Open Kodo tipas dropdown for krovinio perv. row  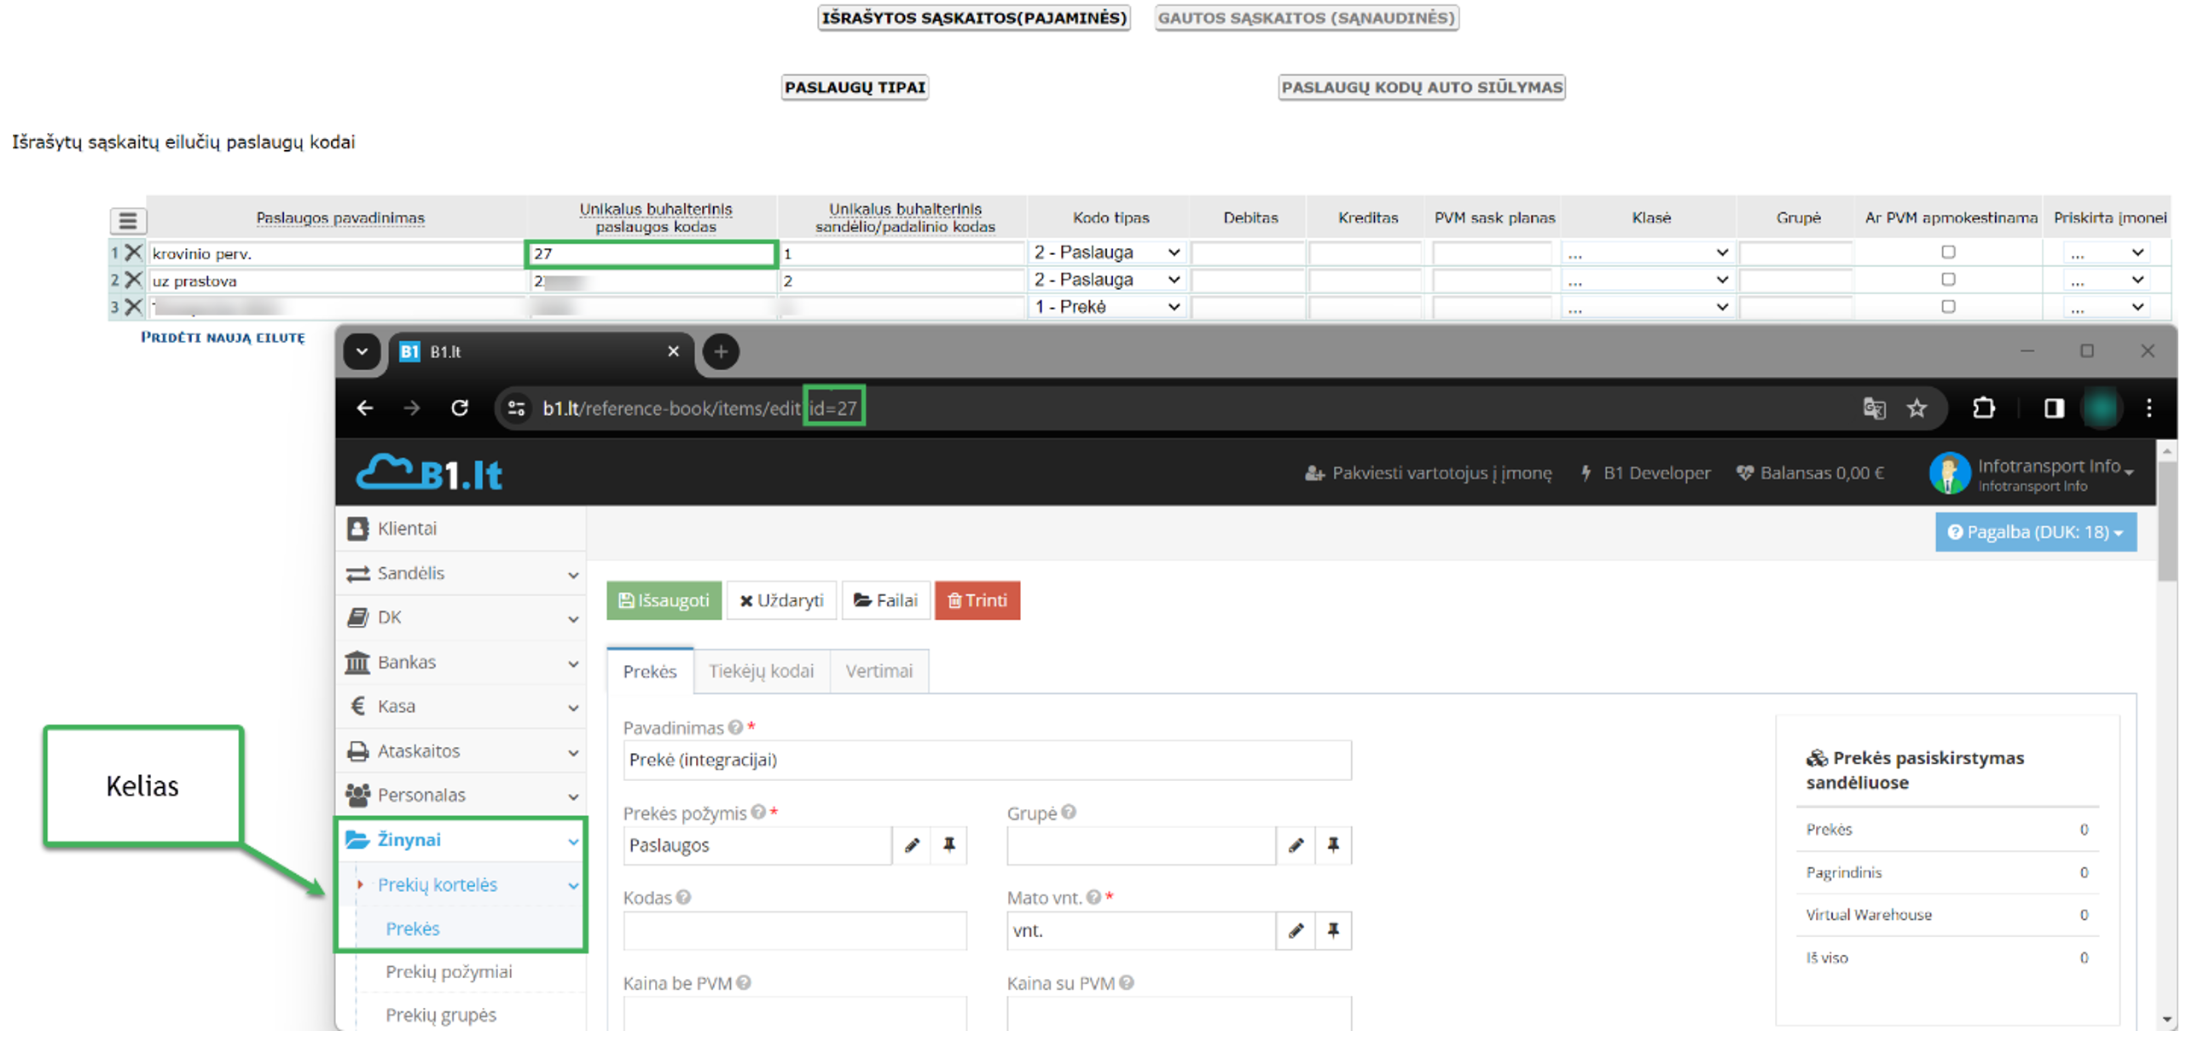(1108, 253)
